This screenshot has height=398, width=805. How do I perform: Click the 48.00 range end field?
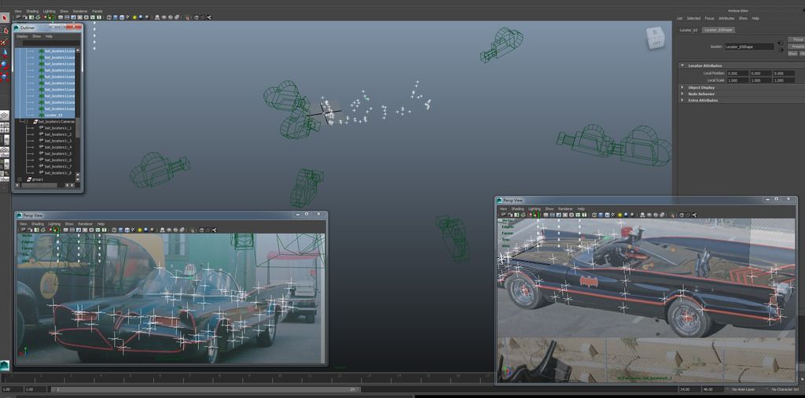pyautogui.click(x=714, y=390)
